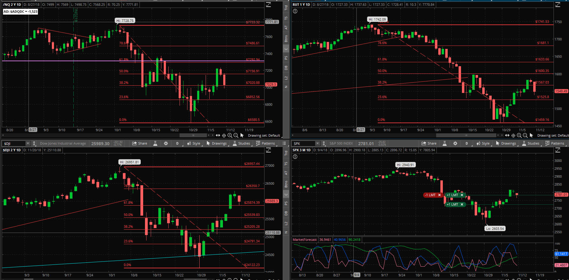569x280 pixels.
Task: Zoom in on the RUT chart
Action: pyautogui.click(x=519, y=135)
